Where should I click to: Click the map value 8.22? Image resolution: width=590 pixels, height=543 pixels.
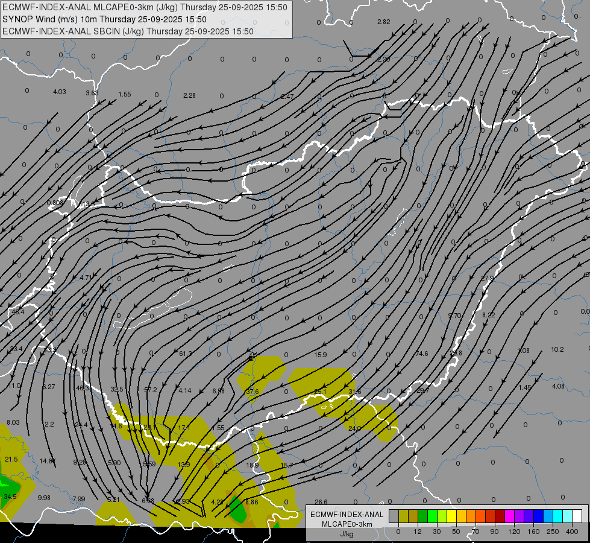coord(488,315)
